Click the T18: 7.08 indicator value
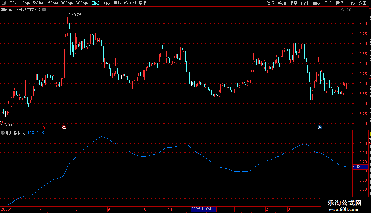371x213 pixels. 35,133
